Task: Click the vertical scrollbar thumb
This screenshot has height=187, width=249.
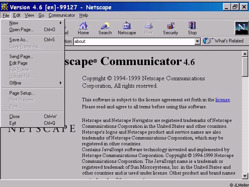Action: [245, 67]
